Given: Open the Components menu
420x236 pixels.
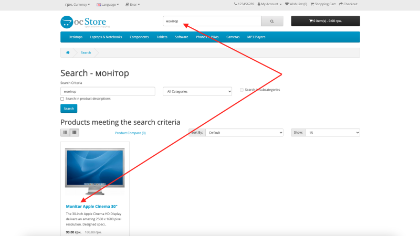Looking at the screenshot, I should [139, 37].
